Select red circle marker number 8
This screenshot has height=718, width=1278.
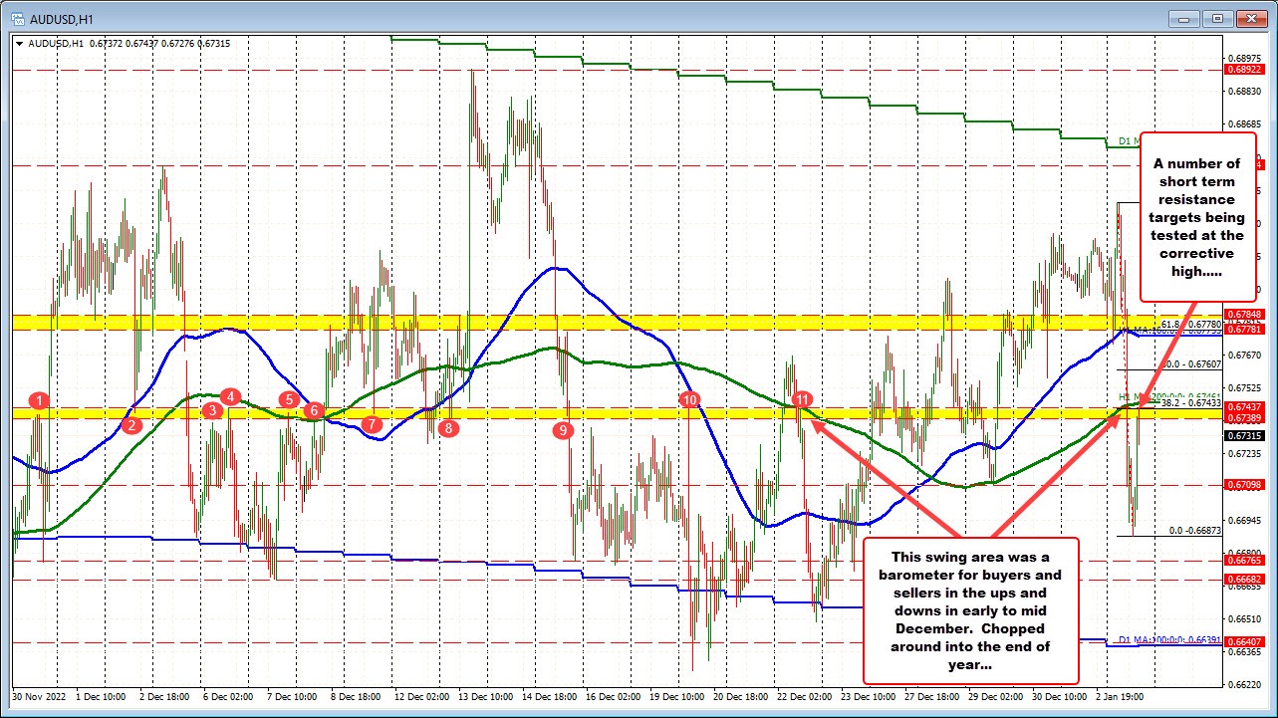448,428
